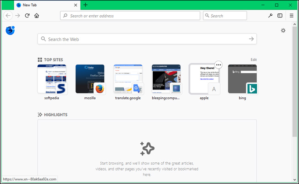Open the bing top site thumbnail
299x184 pixels.
(242, 79)
